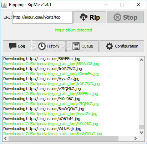This screenshot has height=144, width=147.
Task: Click log line 'Downloaded ...\Ayva7lx.jpg'
Action: (50, 114)
